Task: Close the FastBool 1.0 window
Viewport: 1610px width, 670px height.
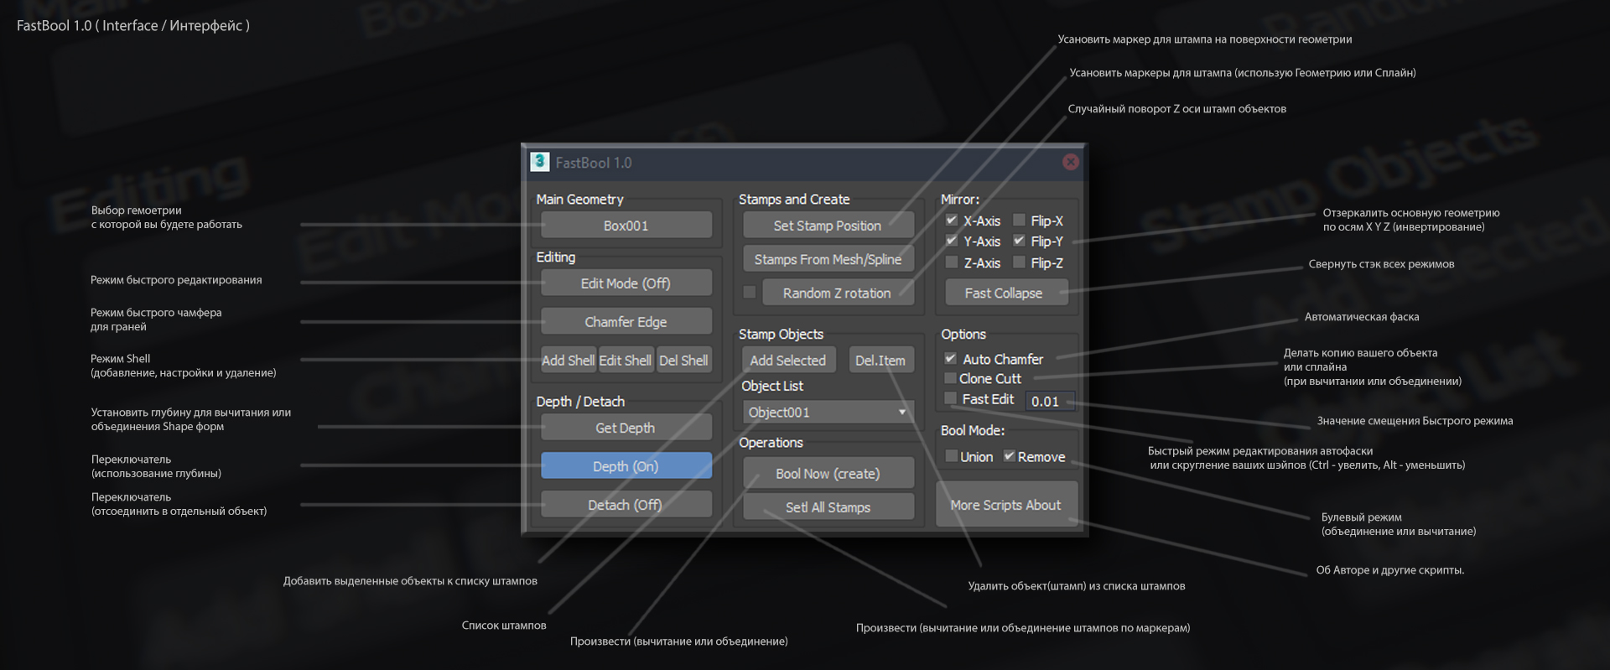Action: (x=1070, y=162)
